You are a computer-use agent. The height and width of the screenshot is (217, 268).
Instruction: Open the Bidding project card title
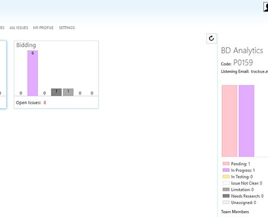26,45
